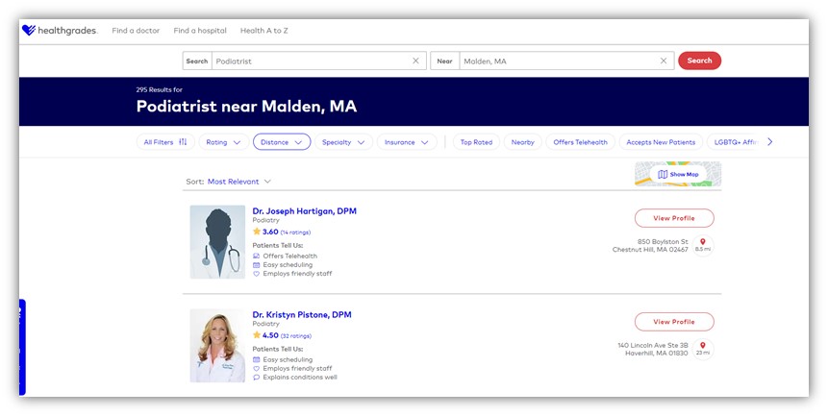Click Dr. Kristyn Pistone's photo
828x416 pixels.
(x=217, y=345)
